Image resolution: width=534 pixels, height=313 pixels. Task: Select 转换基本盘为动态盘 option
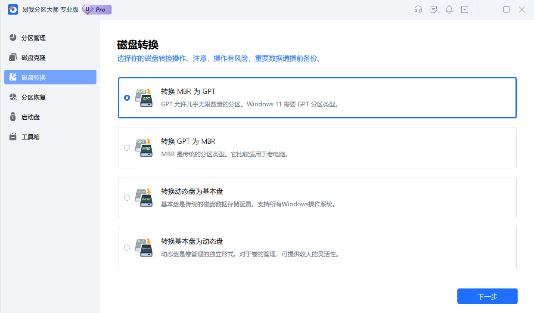[127, 247]
